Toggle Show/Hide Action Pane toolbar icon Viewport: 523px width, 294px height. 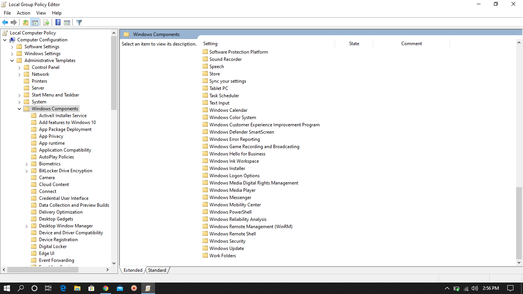click(67, 23)
